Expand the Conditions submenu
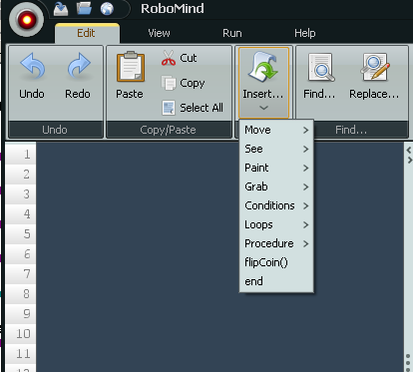Screen dimensions: 413x372 [276, 205]
